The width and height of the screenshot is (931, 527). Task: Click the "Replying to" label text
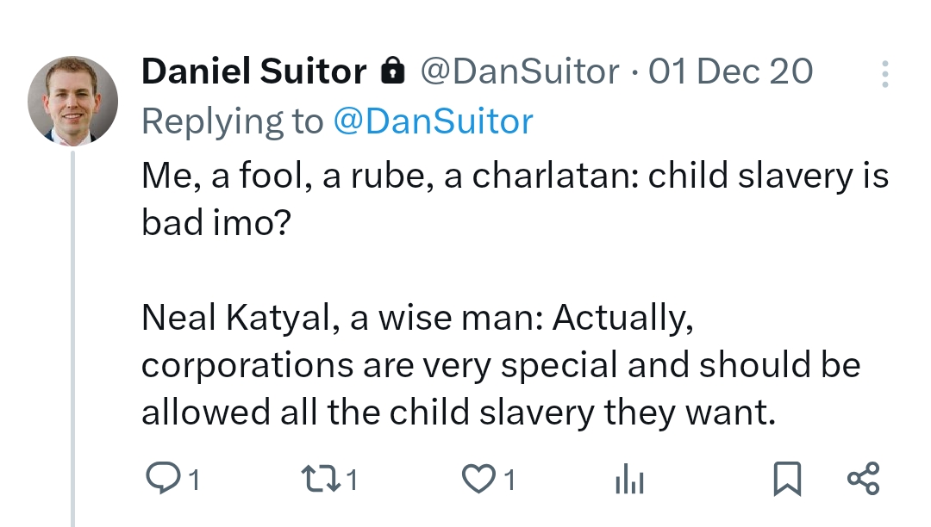point(232,121)
